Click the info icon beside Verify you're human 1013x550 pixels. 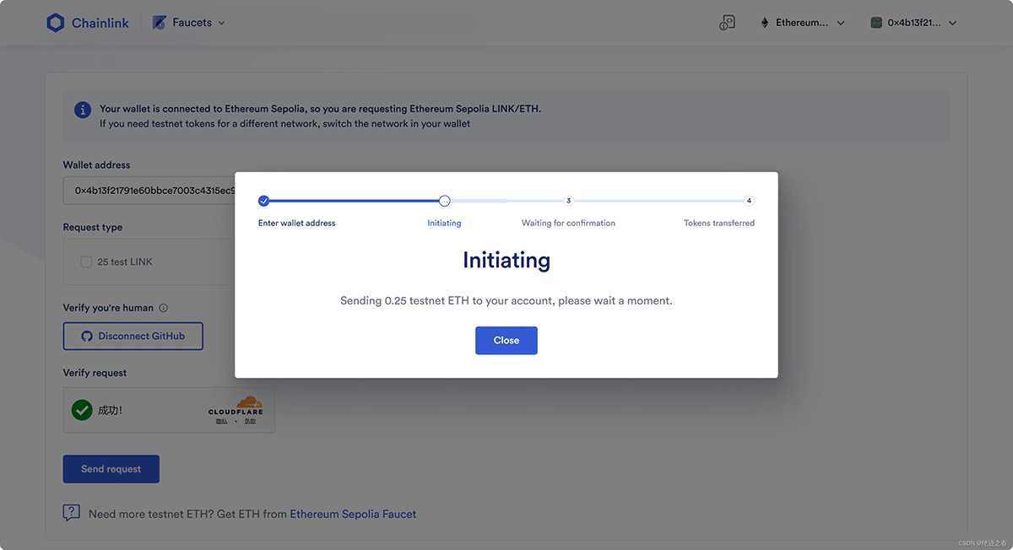(x=164, y=308)
